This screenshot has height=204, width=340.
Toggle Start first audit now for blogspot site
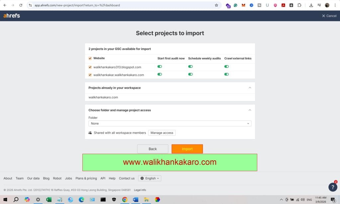click(160, 66)
